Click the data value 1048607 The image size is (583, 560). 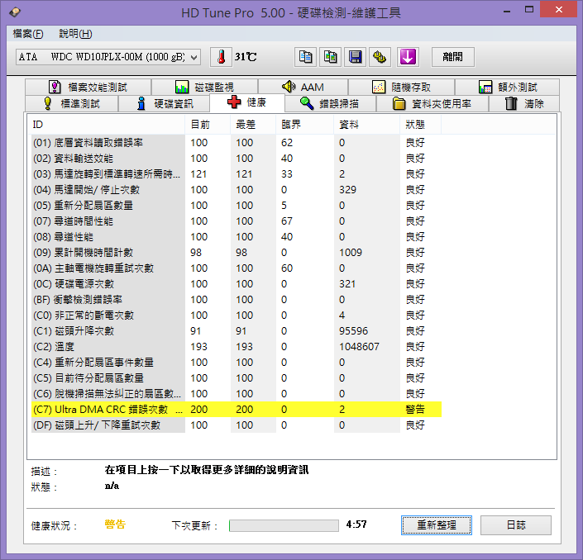pos(359,346)
